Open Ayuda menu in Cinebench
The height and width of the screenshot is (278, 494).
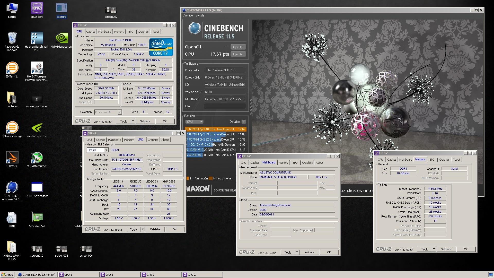tap(200, 15)
